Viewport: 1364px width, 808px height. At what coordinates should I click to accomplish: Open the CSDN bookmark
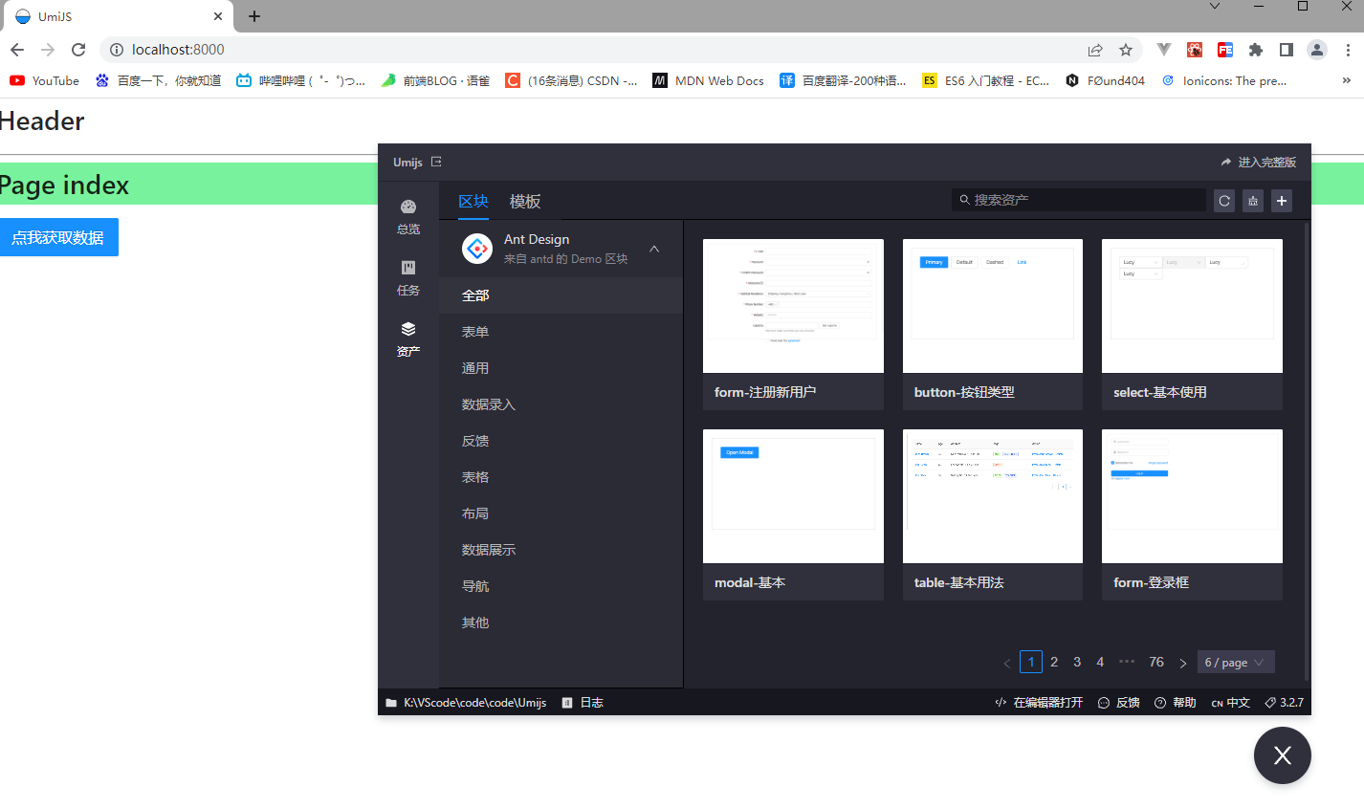572,81
